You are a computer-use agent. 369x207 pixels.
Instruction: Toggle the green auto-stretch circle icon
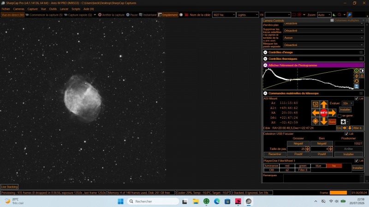[x=357, y=70]
